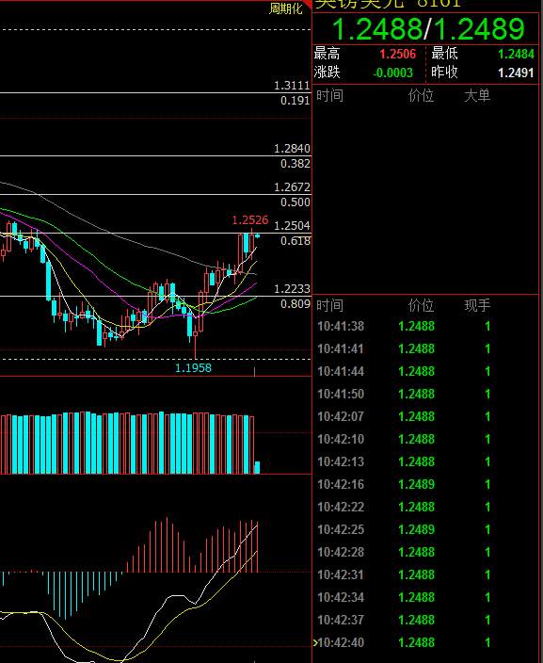The image size is (543, 663).
Task: Select the 10:42:34 tick time
Action: coord(341,597)
